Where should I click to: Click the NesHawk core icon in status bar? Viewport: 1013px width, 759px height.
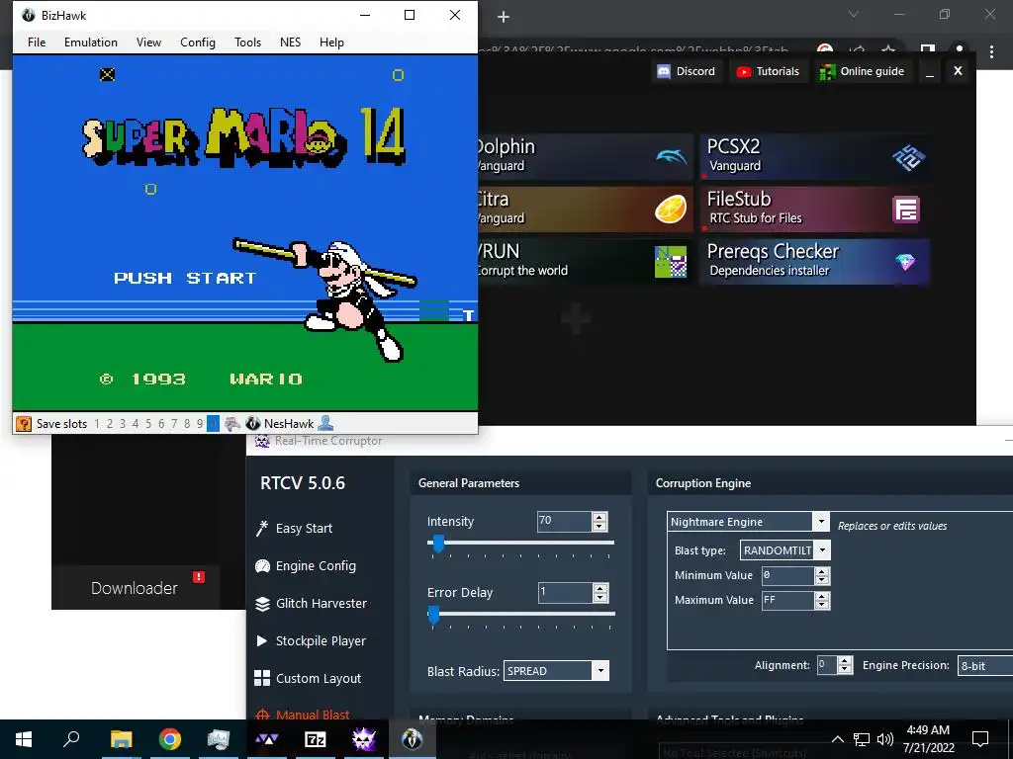click(x=252, y=423)
